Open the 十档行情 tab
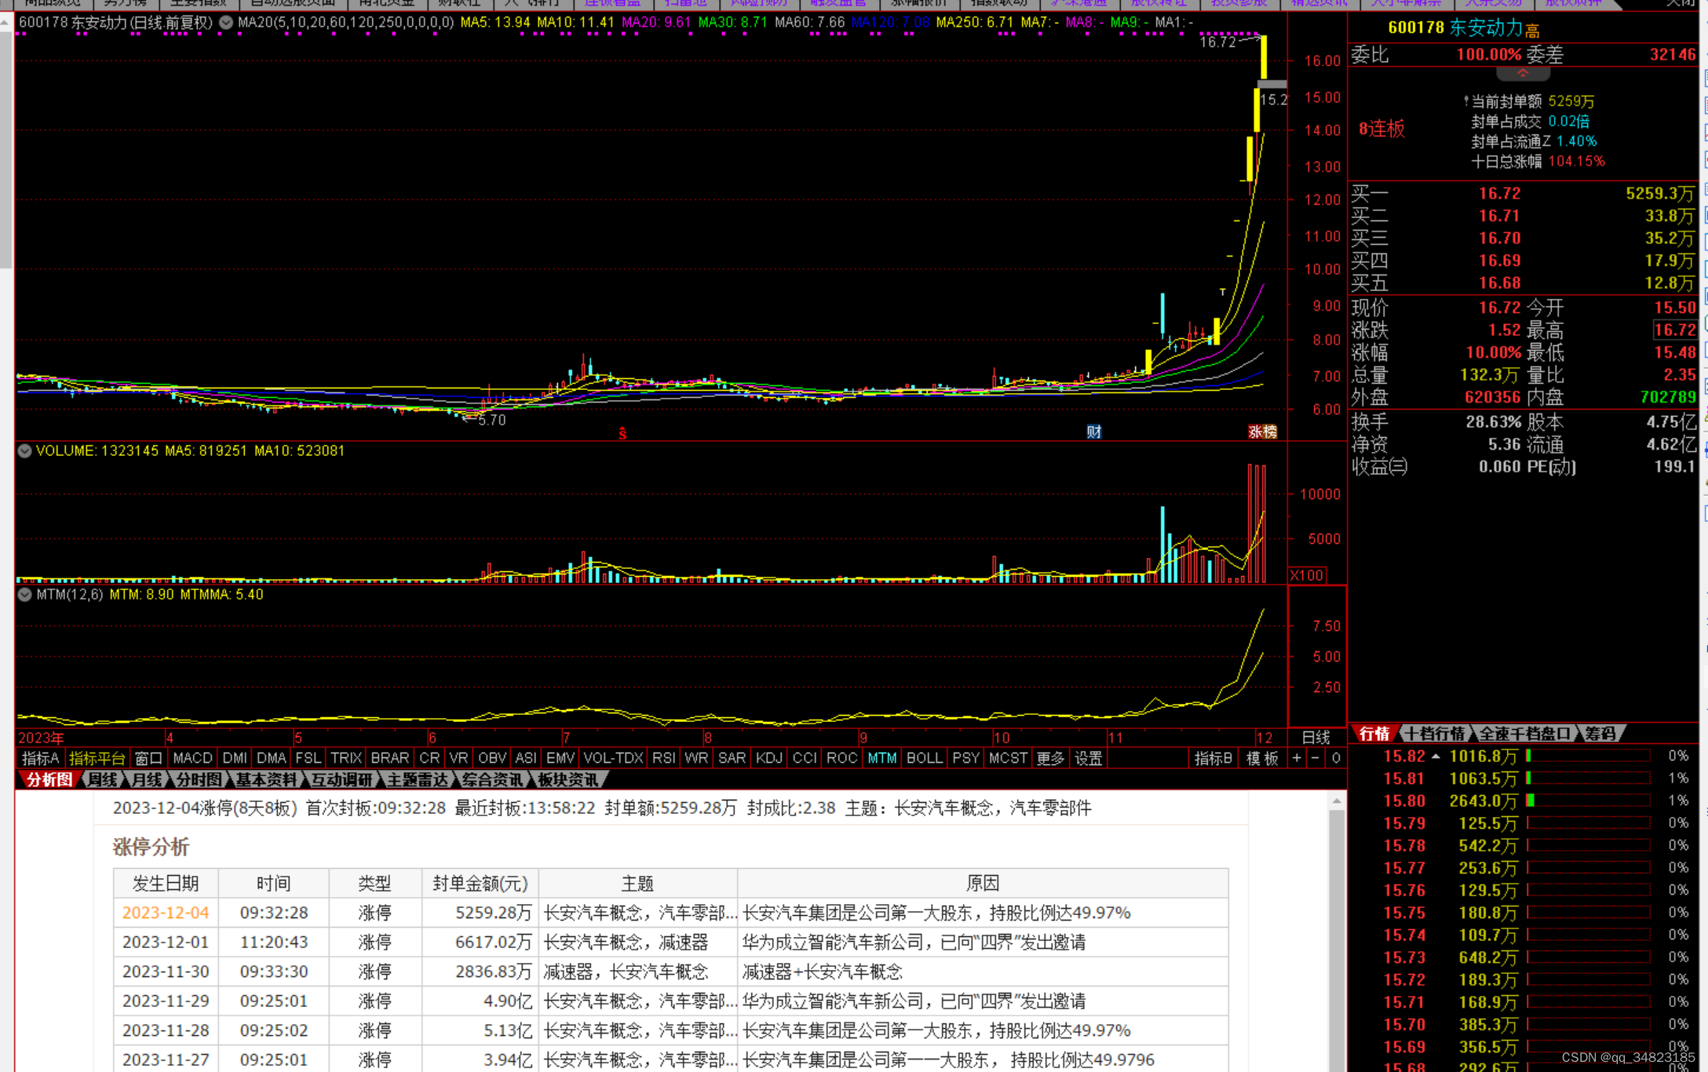 (x=1435, y=734)
